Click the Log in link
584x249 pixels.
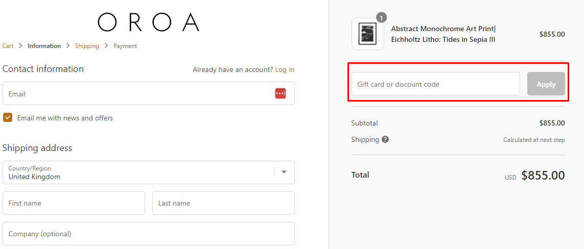click(x=285, y=69)
